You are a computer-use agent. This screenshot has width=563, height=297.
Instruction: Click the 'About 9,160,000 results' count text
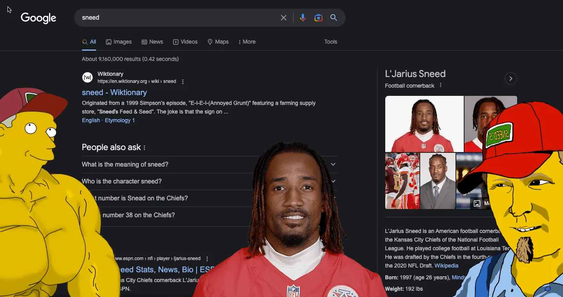pyautogui.click(x=130, y=59)
